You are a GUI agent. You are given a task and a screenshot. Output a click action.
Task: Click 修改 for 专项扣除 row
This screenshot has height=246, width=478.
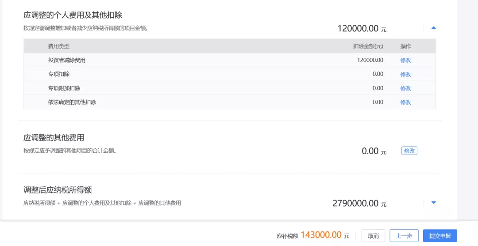tap(405, 74)
